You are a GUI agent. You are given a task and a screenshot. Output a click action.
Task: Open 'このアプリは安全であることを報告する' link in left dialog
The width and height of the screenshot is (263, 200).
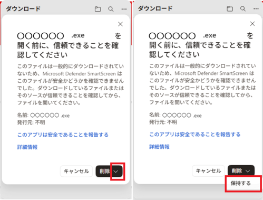(x=63, y=135)
